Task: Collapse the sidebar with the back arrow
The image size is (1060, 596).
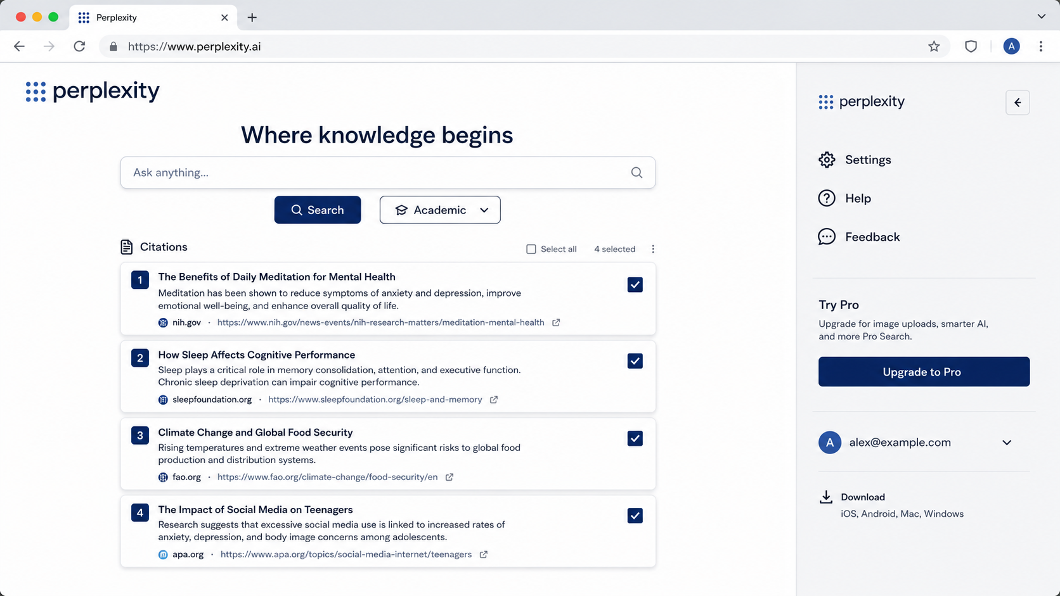Action: (1018, 103)
